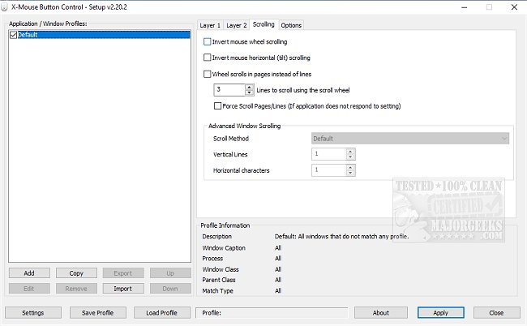Click the lines to scroll input field
The image size is (527, 326).
[229, 90]
